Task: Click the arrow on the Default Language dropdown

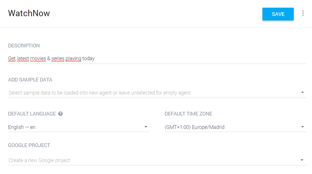Action: (x=146, y=127)
